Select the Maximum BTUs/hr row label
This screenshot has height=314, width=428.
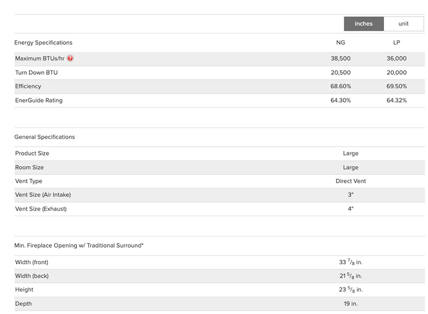point(40,58)
